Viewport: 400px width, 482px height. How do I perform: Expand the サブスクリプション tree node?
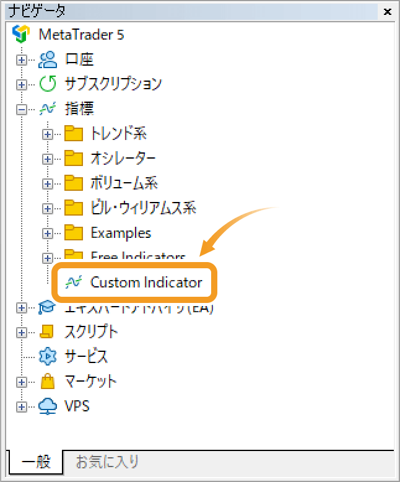pyautogui.click(x=21, y=84)
